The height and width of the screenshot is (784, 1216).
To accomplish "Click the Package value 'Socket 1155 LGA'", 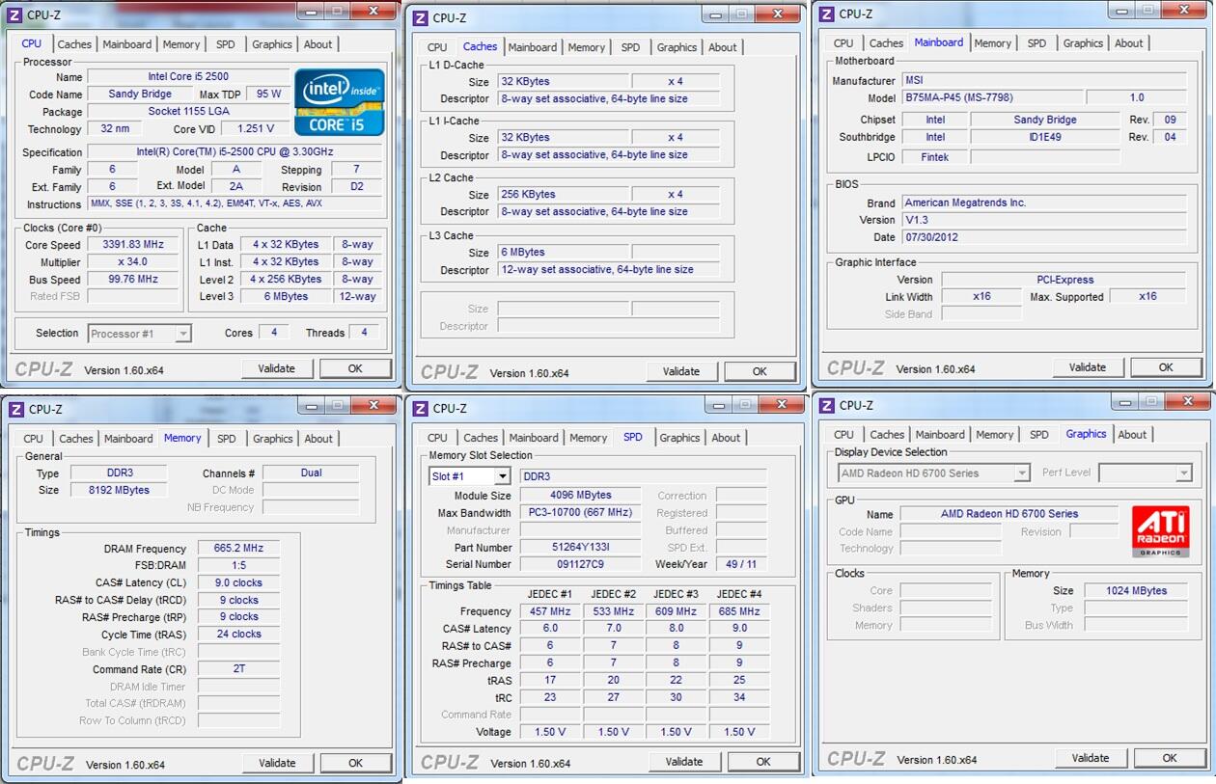I will (188, 112).
